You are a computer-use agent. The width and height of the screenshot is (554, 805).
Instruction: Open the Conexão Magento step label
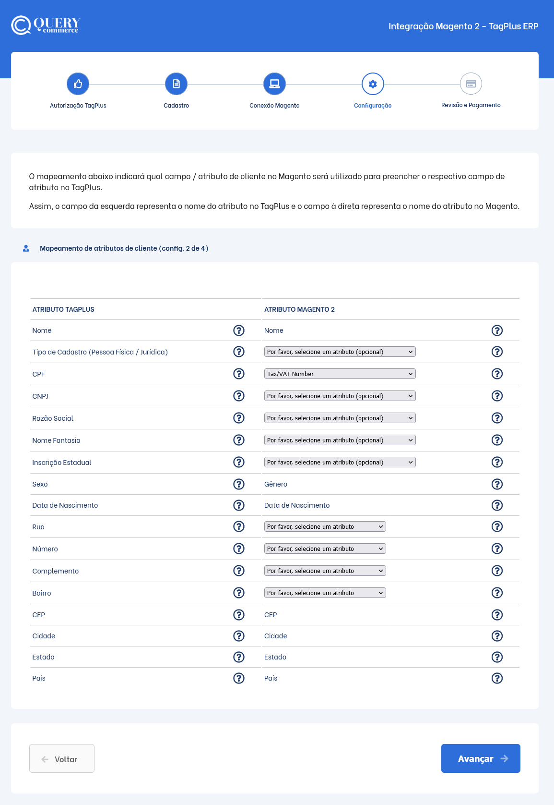274,106
